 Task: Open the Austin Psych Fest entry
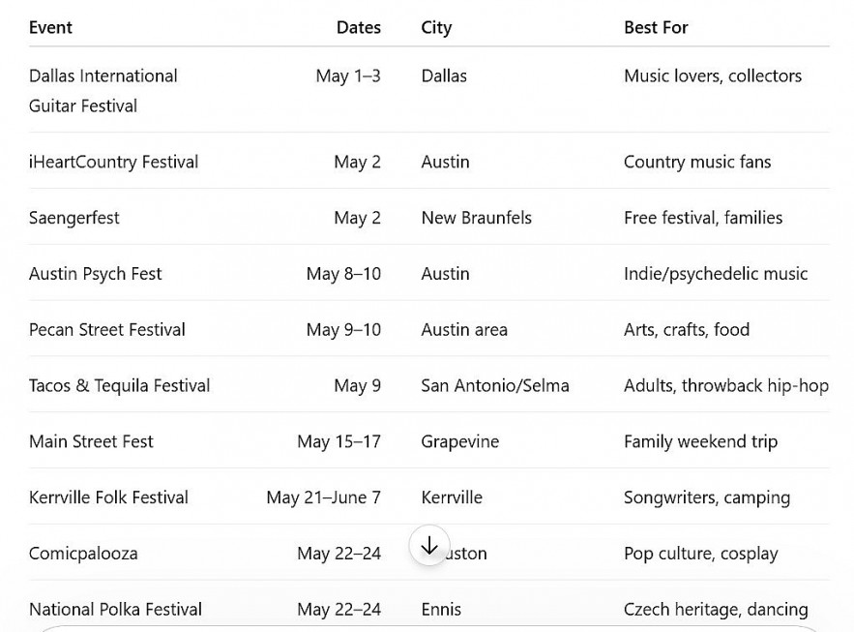pyautogui.click(x=95, y=274)
